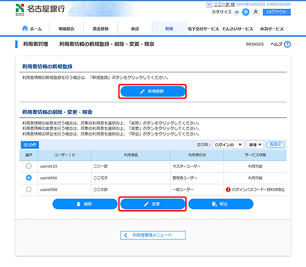306x267 pixels.
Task: Set text size to medium (中)
Action: pos(246,12)
